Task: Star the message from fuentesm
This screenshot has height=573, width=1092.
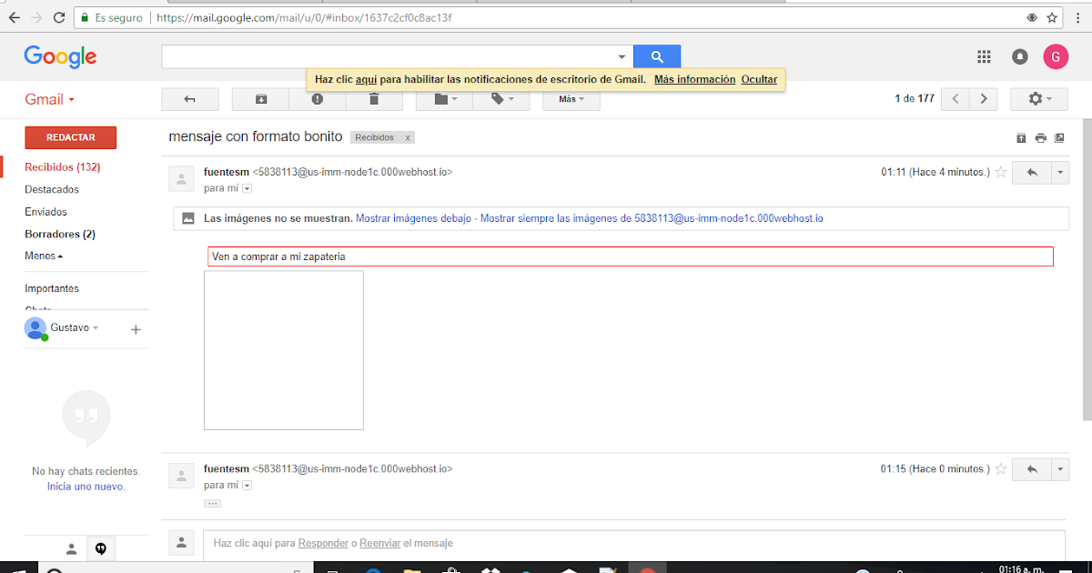Action: tap(1002, 172)
